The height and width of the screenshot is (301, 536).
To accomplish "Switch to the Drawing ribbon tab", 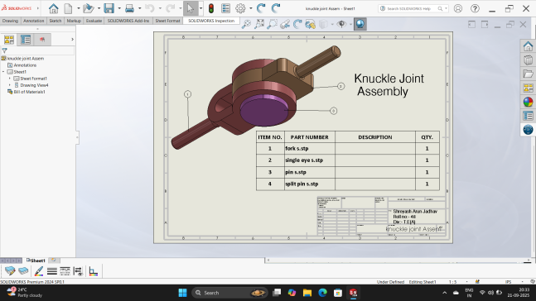I will [x=10, y=21].
